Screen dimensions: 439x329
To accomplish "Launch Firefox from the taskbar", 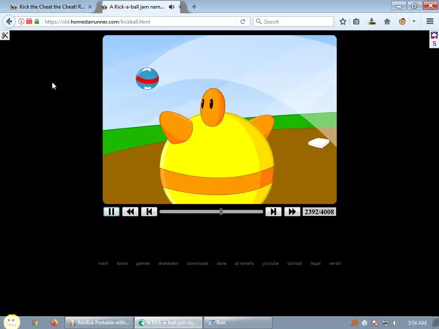I will click(54, 323).
